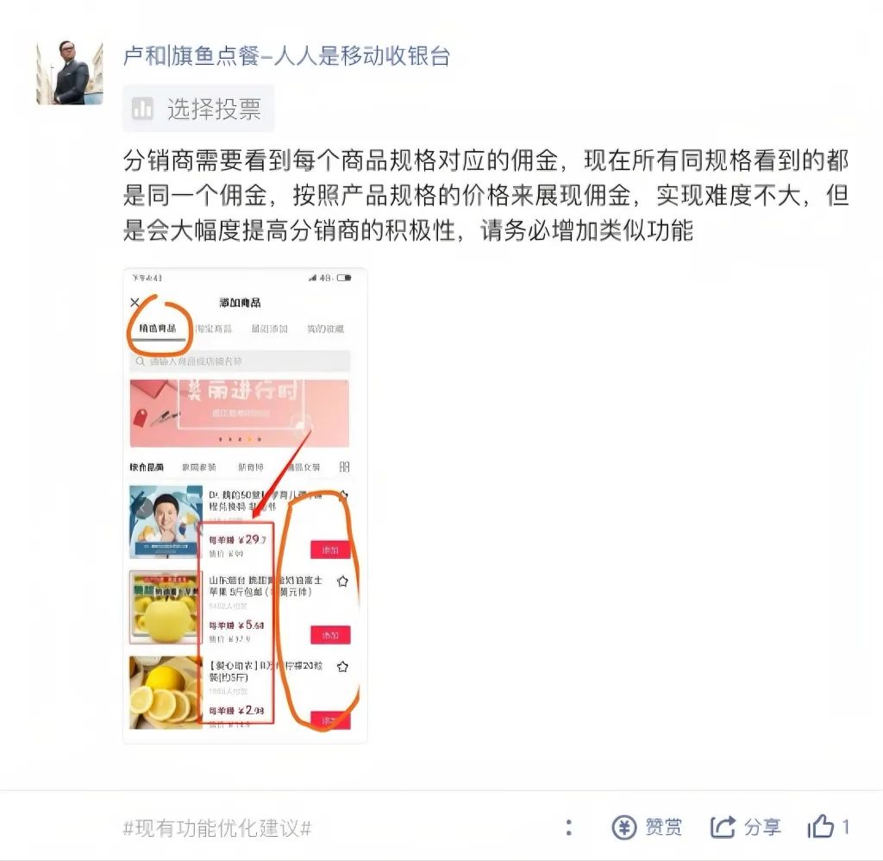
Task: Click the share arrow icon
Action: 723,826
